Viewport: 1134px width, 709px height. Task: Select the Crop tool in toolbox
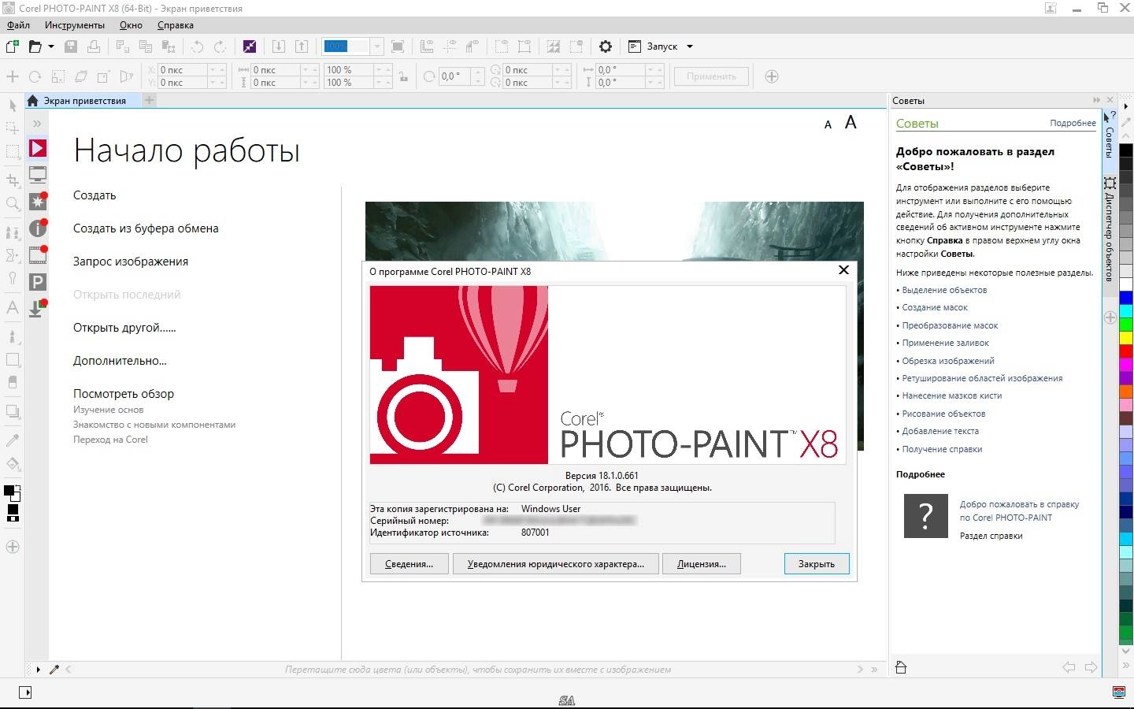pos(13,180)
